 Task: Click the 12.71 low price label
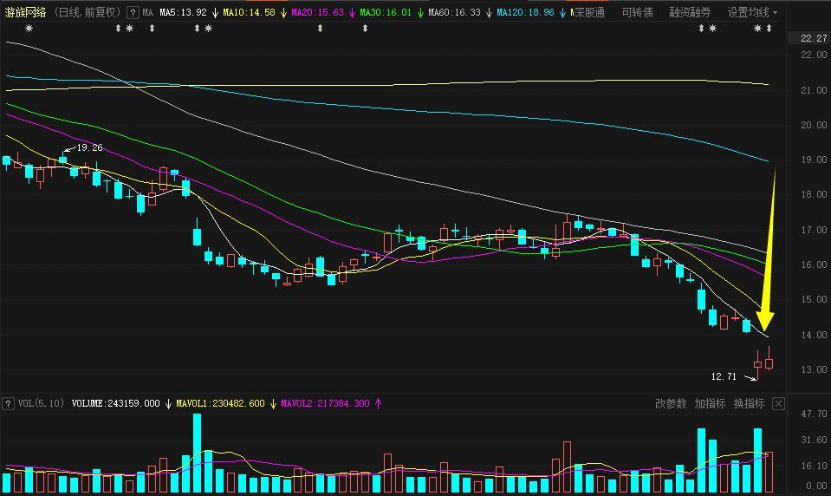coord(724,376)
